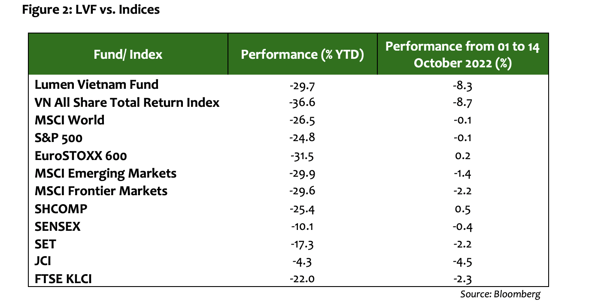595x308 pixels.
Task: Click the "Fund/ Index" column header
Action: (128, 54)
